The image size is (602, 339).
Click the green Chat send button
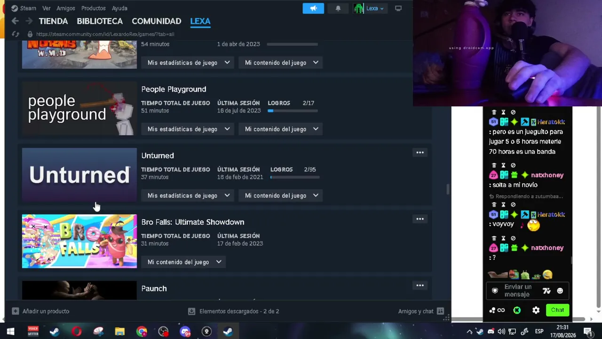[x=557, y=310]
